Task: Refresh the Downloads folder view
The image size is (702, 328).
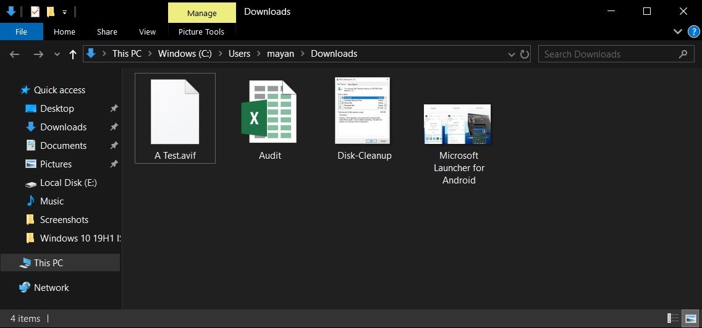Action: pos(525,54)
